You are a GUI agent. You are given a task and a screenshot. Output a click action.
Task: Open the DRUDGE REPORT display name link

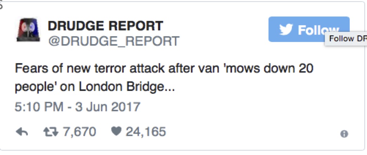pos(105,26)
